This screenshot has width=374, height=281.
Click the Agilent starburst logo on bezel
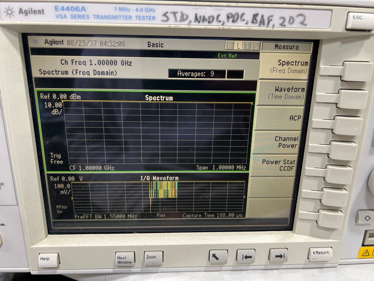(10, 12)
